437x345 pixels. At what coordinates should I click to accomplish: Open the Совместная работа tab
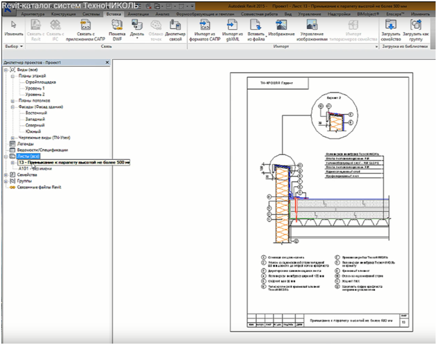click(x=260, y=14)
